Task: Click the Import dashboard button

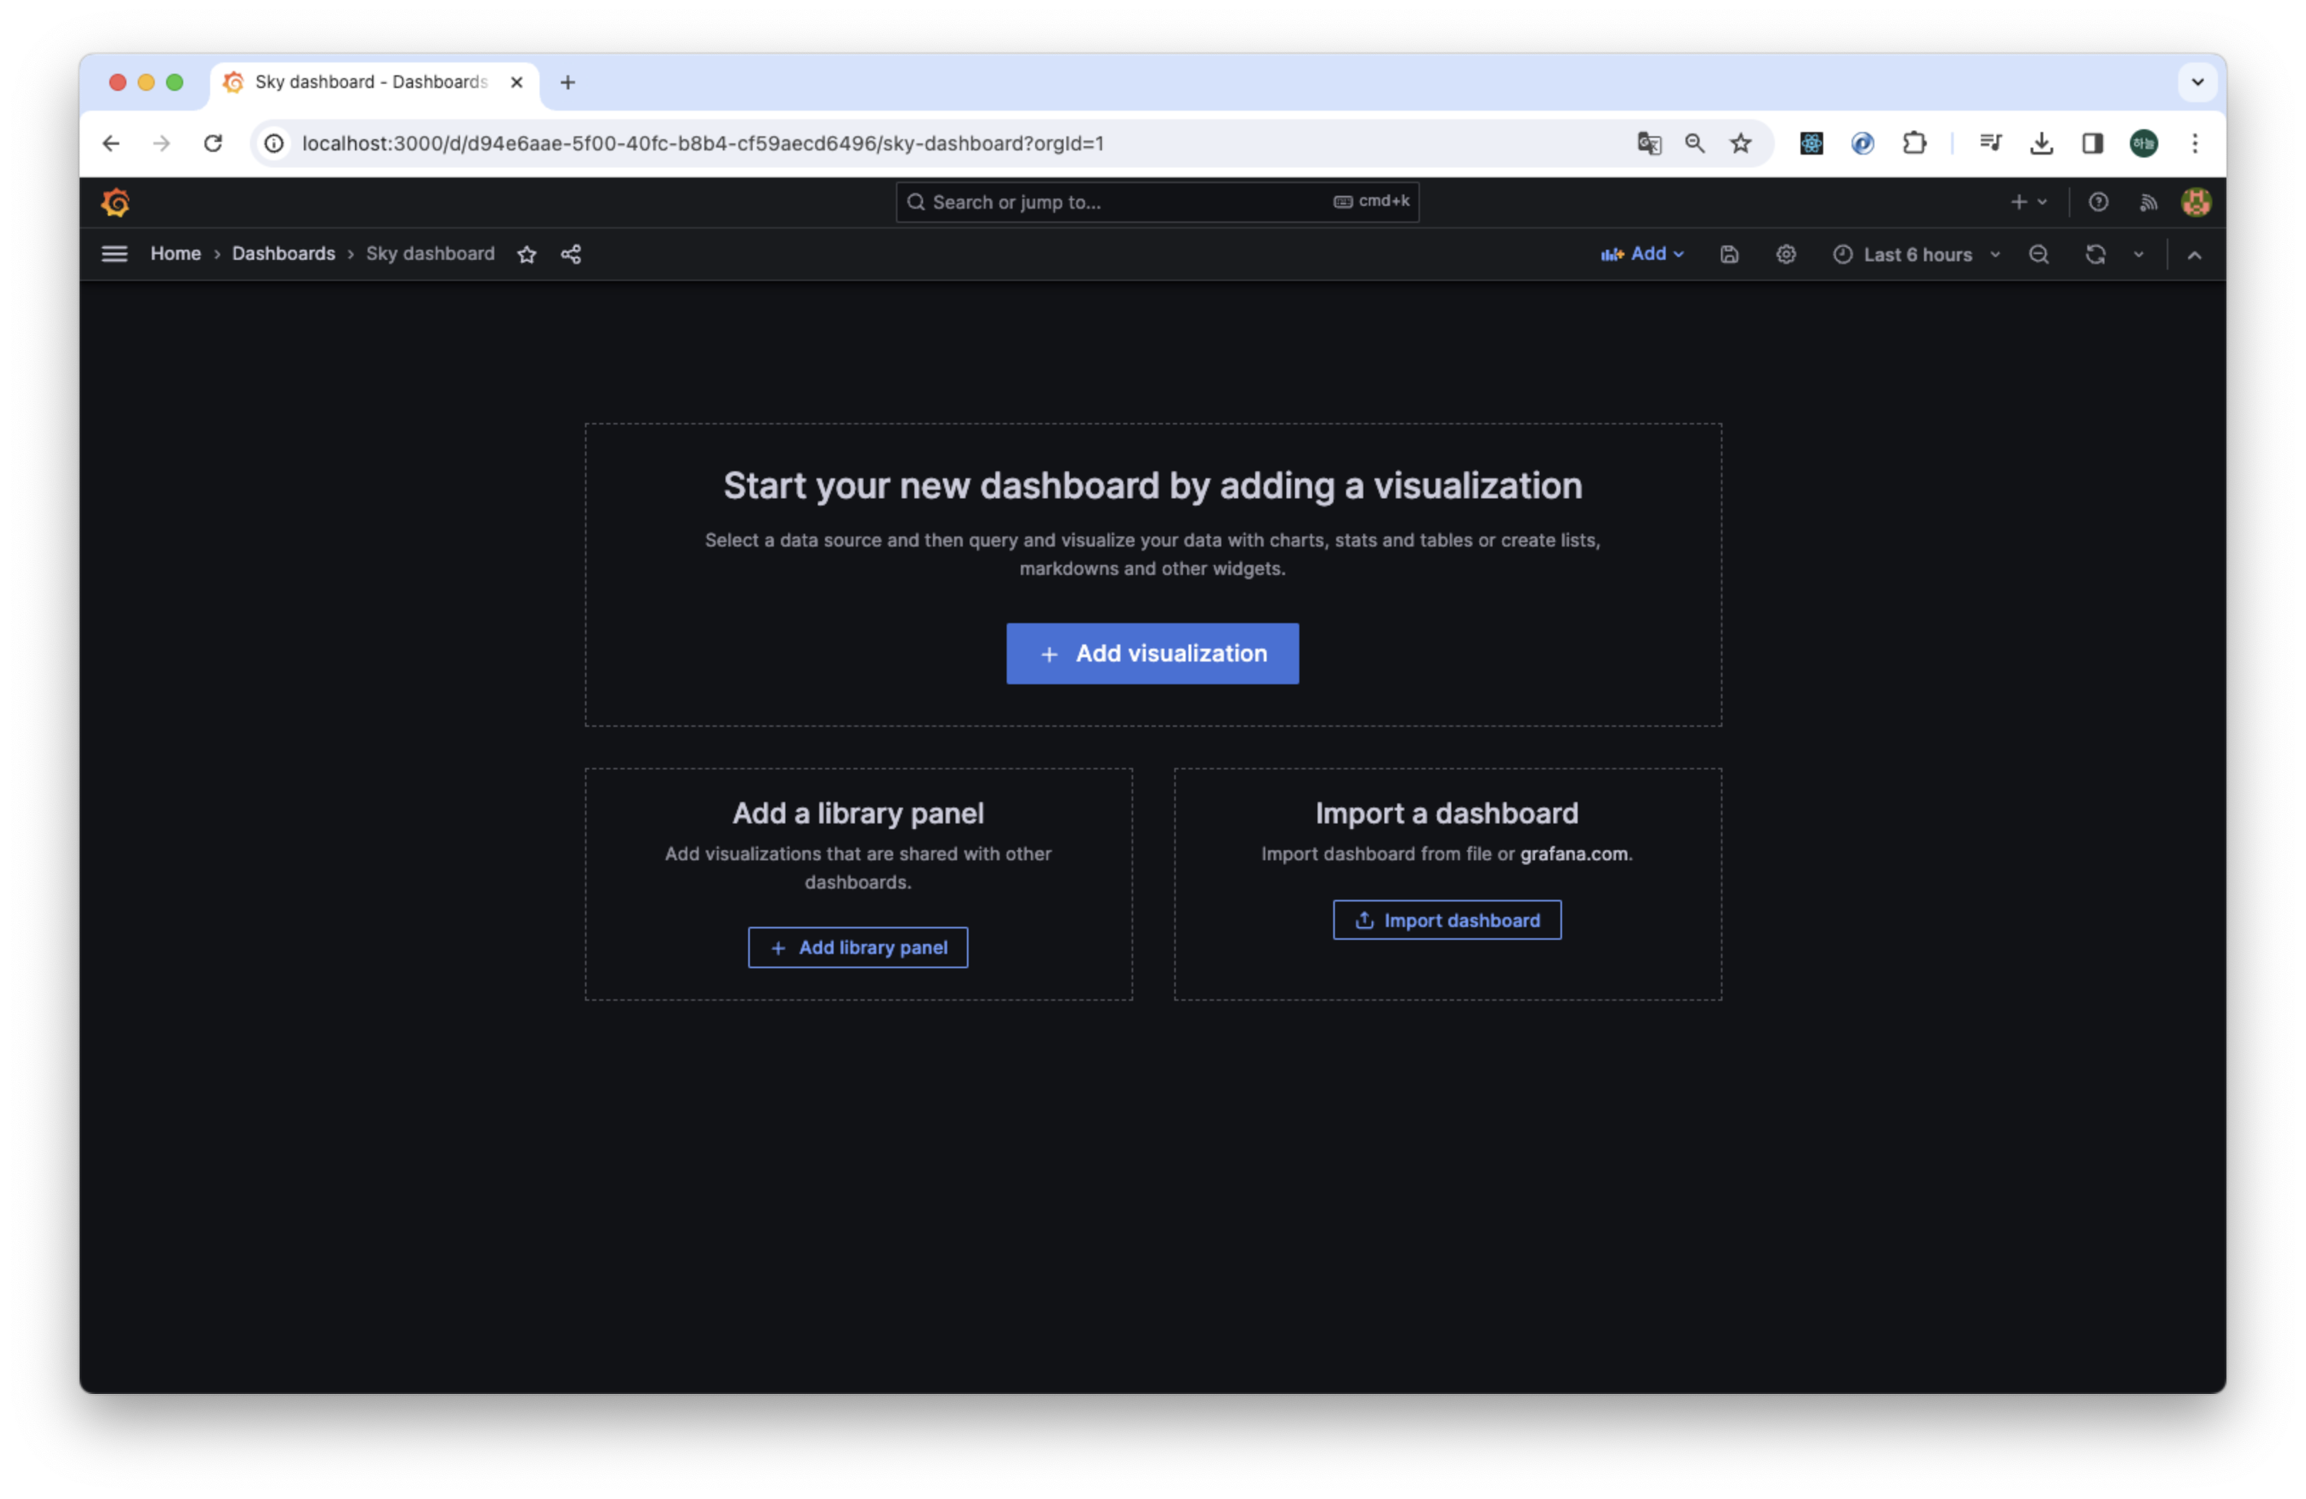Action: [1447, 920]
